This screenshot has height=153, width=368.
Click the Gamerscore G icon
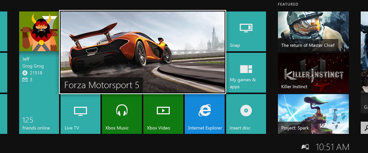point(25,73)
